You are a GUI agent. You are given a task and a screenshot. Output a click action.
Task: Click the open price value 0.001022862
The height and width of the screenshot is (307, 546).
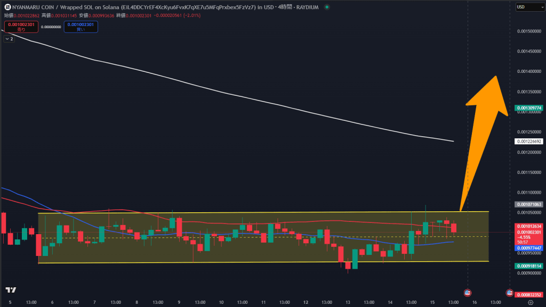pos(27,15)
